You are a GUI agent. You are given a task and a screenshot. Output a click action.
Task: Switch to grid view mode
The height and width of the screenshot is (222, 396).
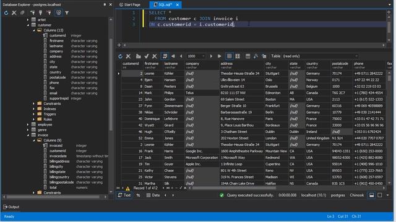[229, 56]
